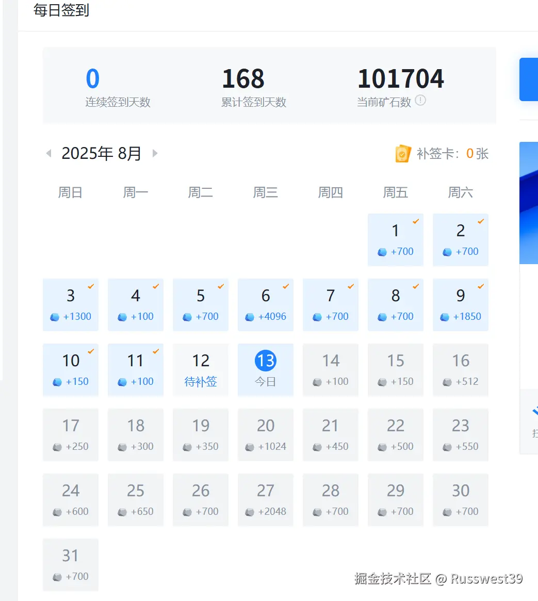Click the blue banner image on right
Screen dimensions: 538x601
coord(528,202)
